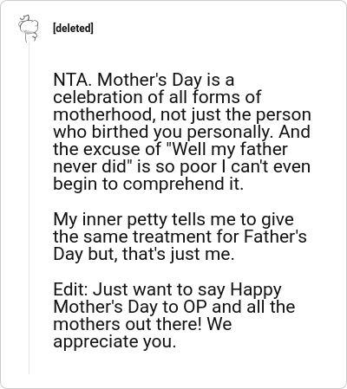The height and width of the screenshot is (389, 347).
Task: Click the closing line "appreciate you."
Action: tap(115, 342)
